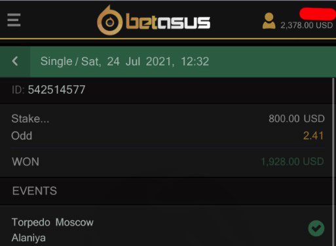The image size is (336, 246).
Task: Expand the truncated Stake... label
Action: pos(30,119)
